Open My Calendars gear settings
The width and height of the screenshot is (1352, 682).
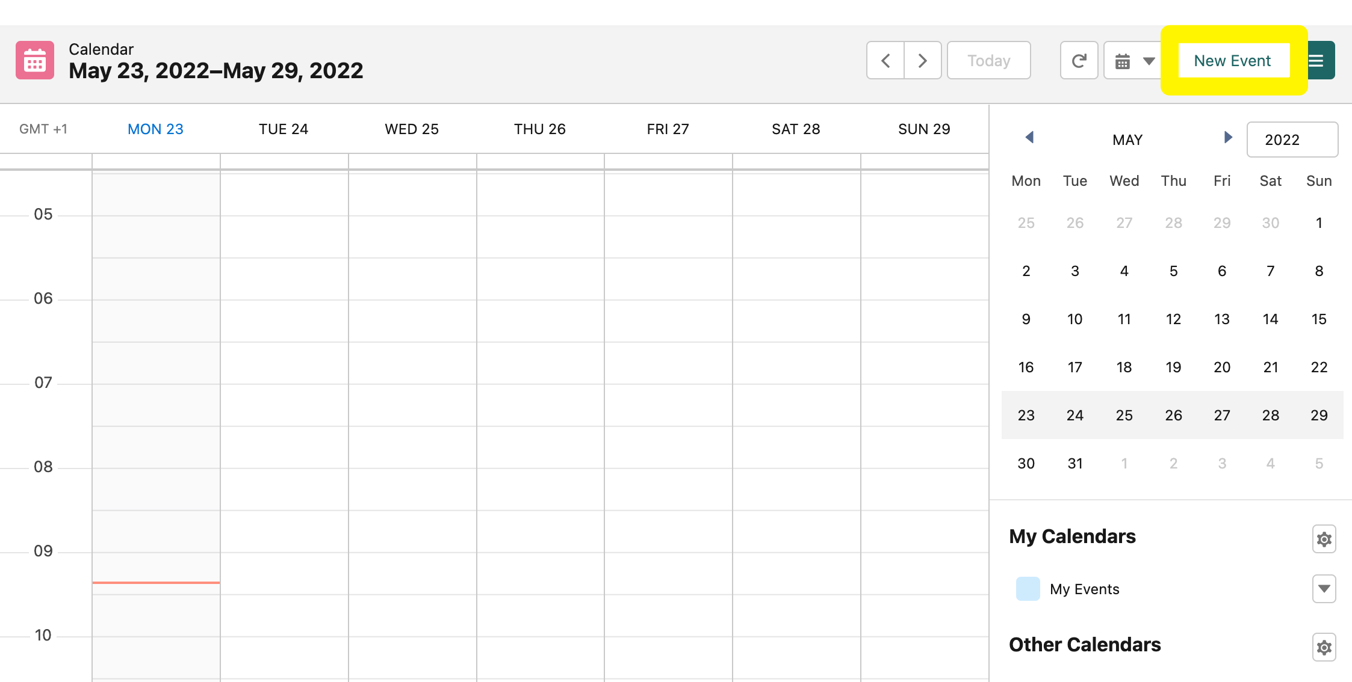[x=1324, y=539]
